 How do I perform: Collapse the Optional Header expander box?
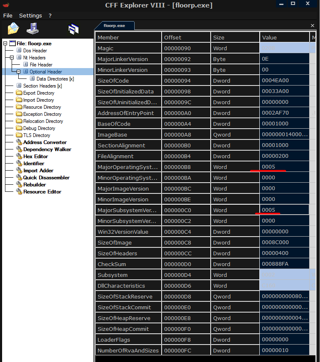point(18,71)
